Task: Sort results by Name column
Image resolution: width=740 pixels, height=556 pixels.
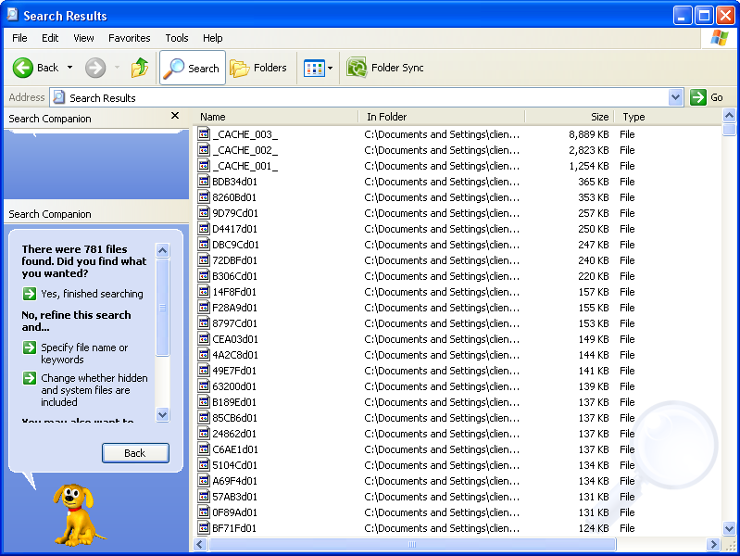Action: click(x=276, y=117)
